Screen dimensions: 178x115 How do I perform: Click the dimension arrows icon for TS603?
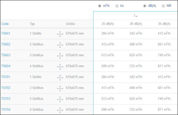tap(60, 56)
